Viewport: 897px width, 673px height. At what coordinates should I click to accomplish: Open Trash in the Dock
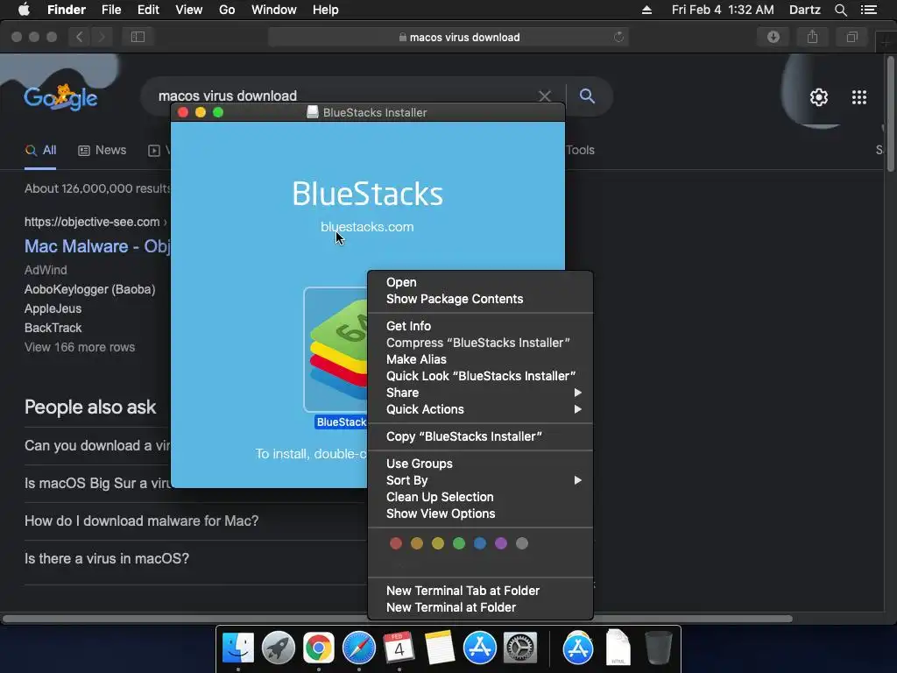(658, 648)
